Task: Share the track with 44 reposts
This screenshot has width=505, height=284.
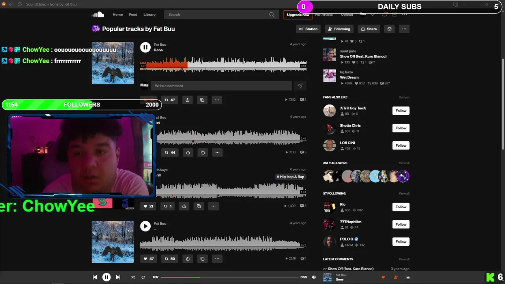Action: (188, 152)
